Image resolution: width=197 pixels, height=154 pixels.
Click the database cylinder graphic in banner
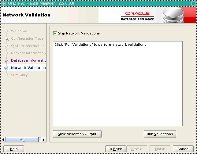tap(173, 15)
